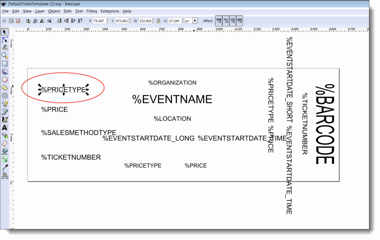The height and width of the screenshot is (240, 380).
Task: Select the rotated %BARCODE text
Action: [325, 124]
